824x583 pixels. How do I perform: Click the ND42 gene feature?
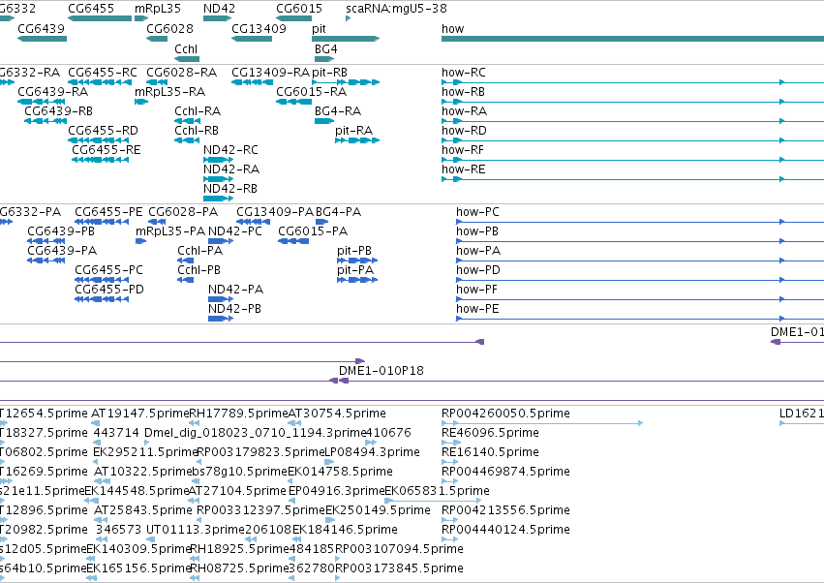pos(217,18)
